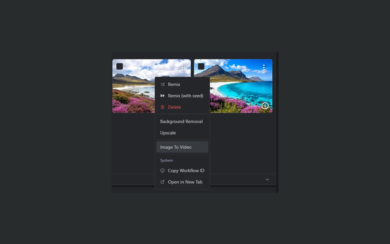Image resolution: width=390 pixels, height=244 pixels.
Task: Click the Remix shuffle icon
Action: click(x=162, y=84)
